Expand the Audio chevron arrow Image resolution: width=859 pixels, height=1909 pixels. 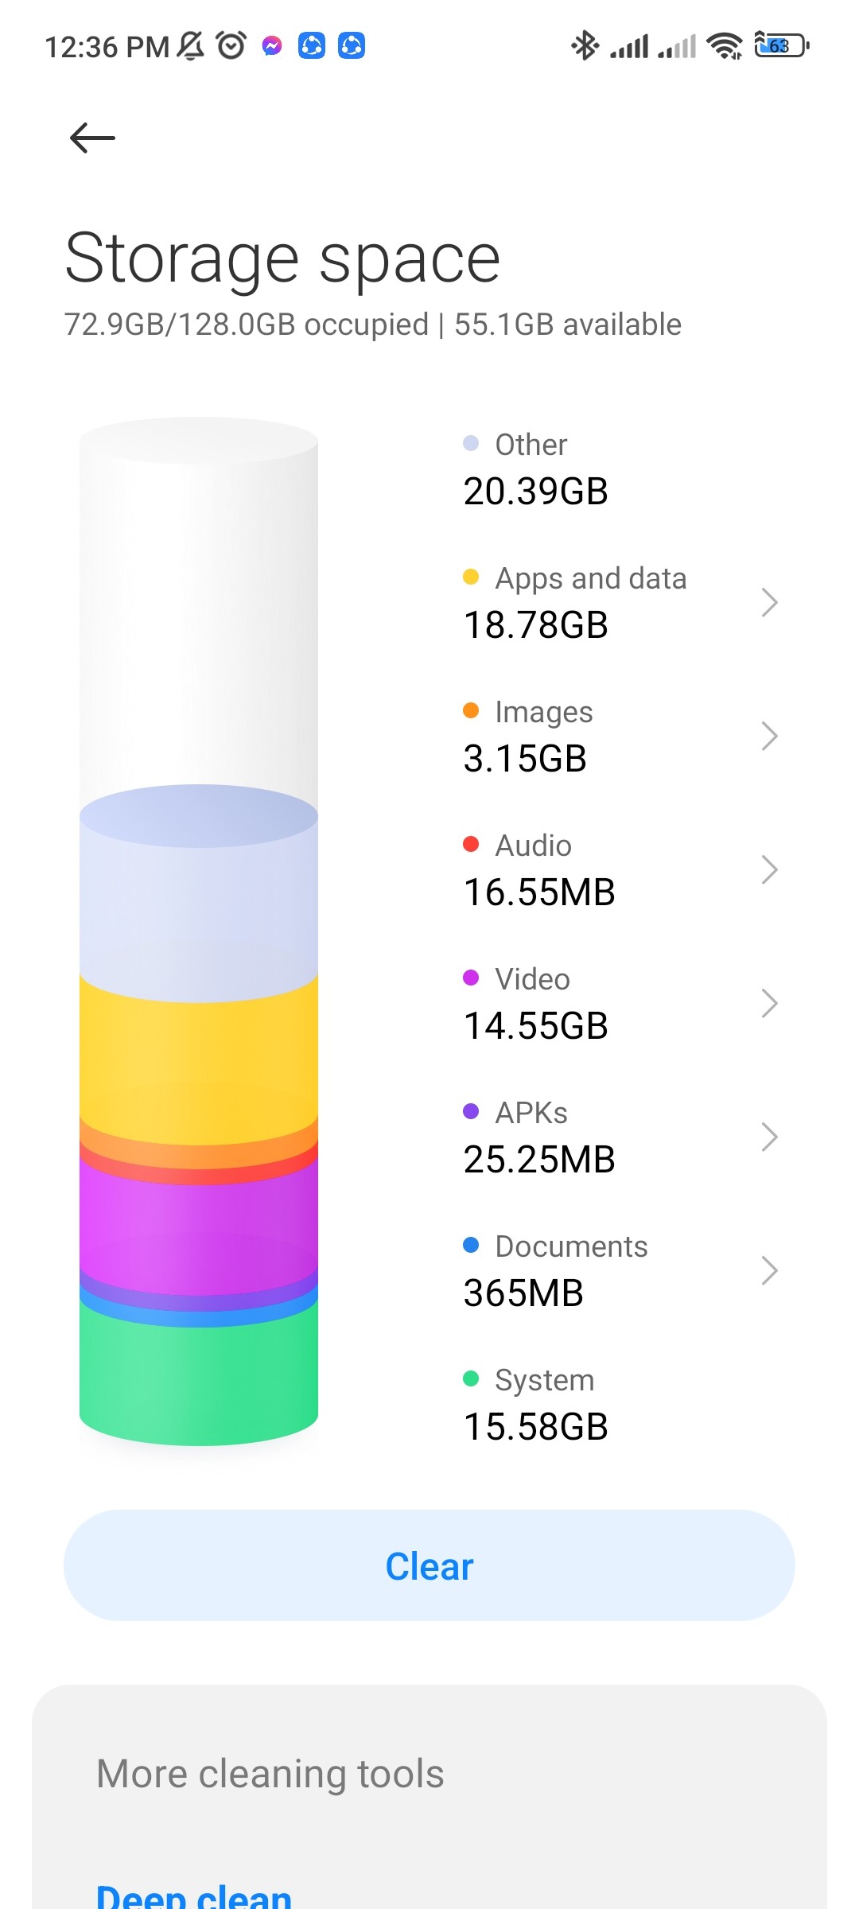coord(768,869)
